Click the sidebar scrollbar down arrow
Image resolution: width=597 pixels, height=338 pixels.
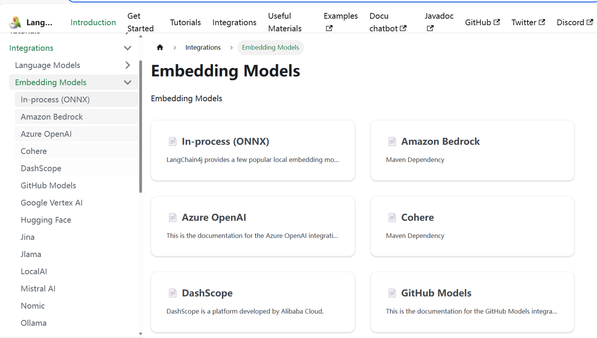tap(140, 334)
